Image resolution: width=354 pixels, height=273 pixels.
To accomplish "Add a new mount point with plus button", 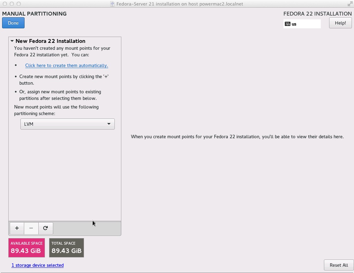I will coord(17,228).
